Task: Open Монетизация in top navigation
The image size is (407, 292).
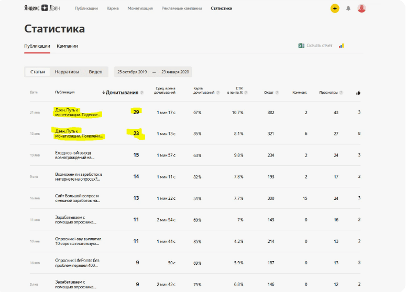Action: [x=140, y=8]
